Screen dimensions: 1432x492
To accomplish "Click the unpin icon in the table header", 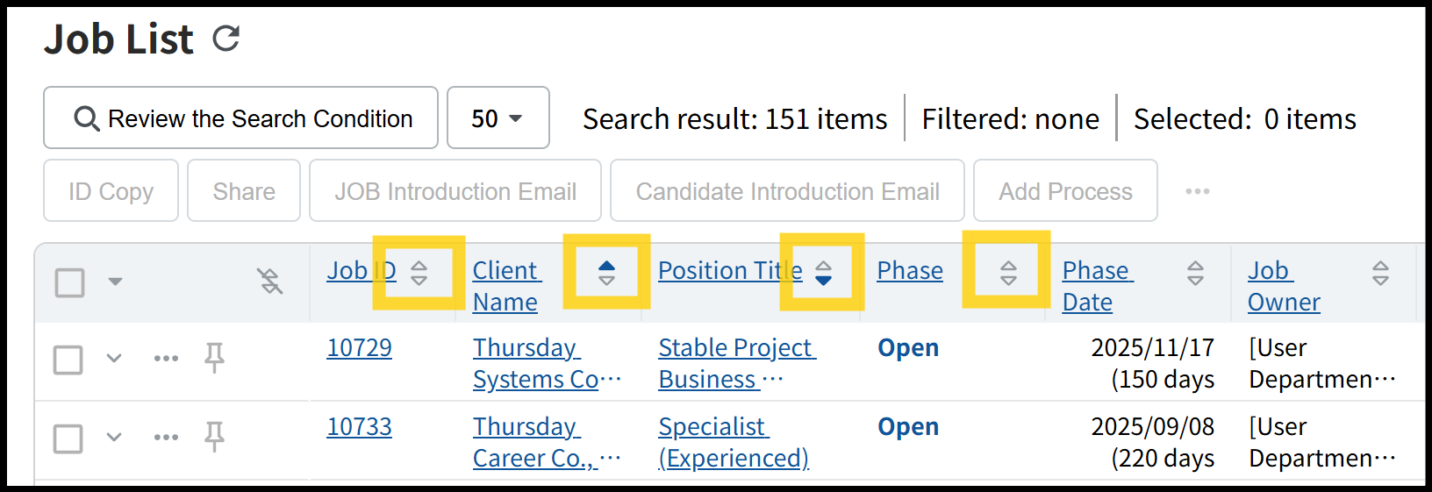I will (x=269, y=282).
